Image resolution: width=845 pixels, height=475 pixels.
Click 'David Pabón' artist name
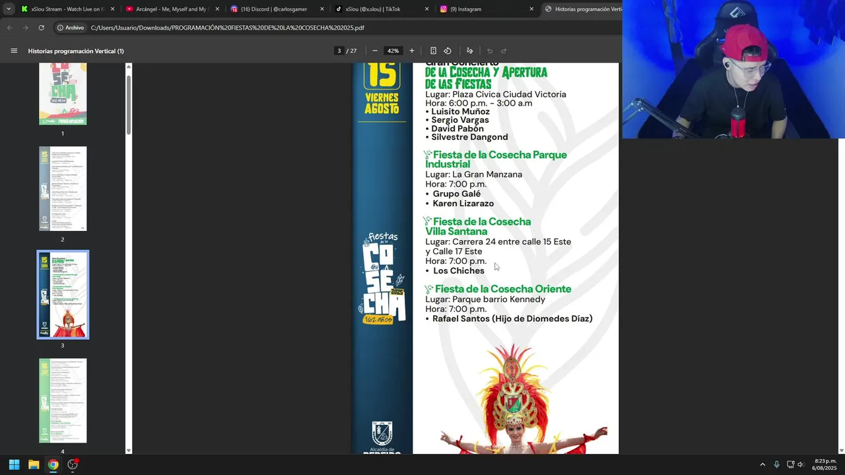point(457,129)
